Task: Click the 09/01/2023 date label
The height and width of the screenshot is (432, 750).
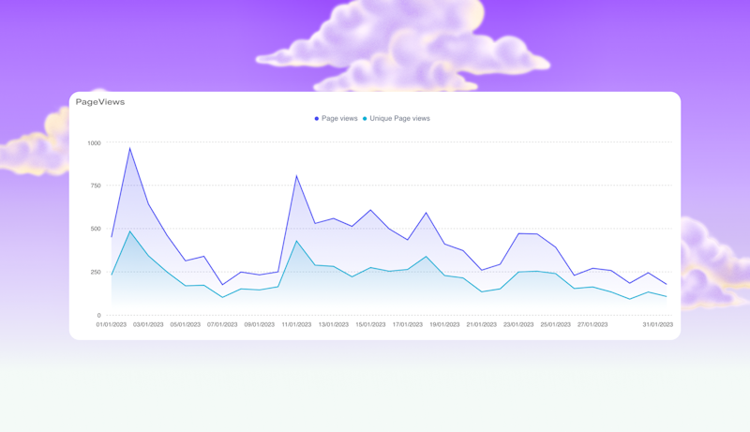Action: pos(260,324)
